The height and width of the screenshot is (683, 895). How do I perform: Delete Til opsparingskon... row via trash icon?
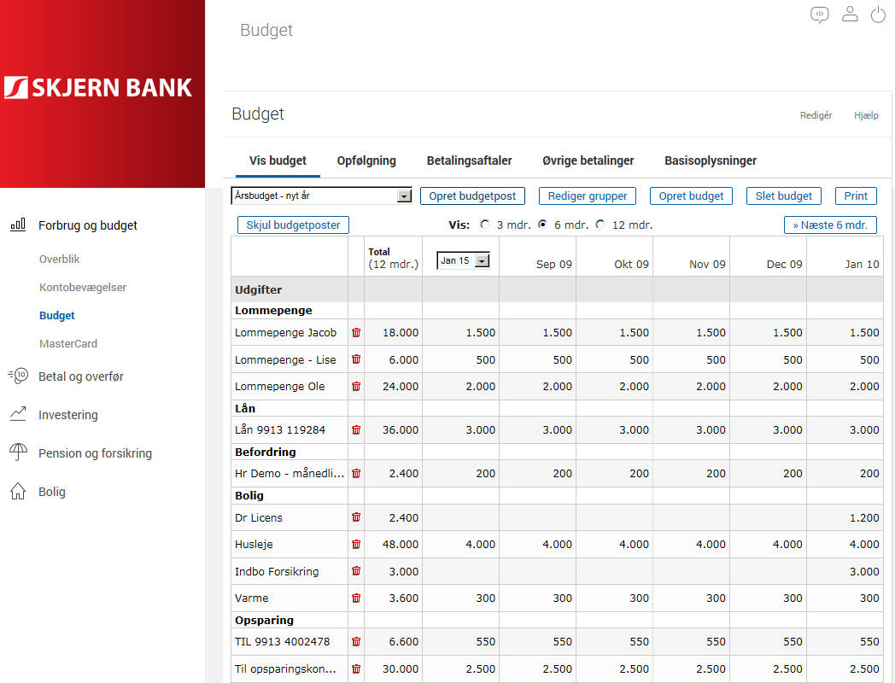click(x=356, y=668)
